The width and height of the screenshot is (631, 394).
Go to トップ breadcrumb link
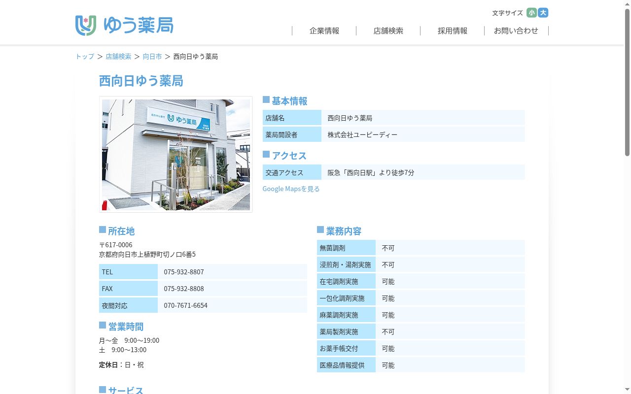tap(85, 57)
